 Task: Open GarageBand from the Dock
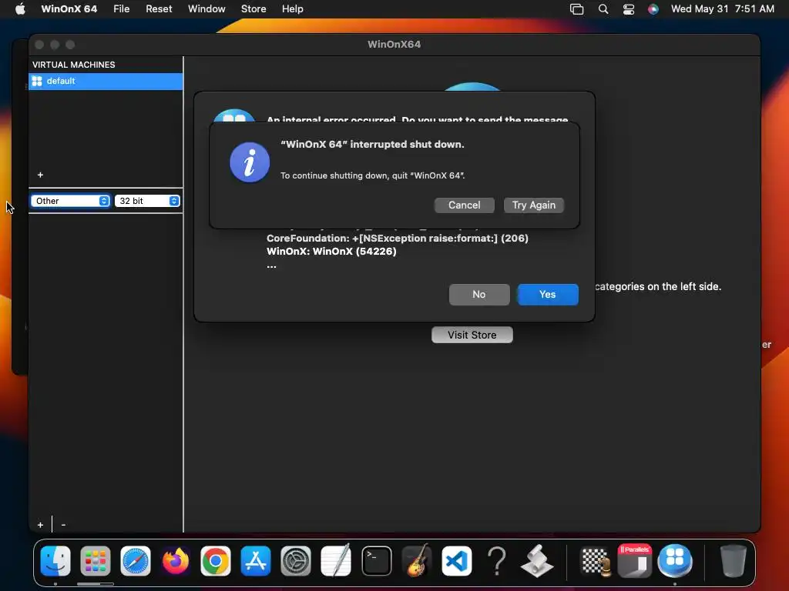(x=417, y=561)
